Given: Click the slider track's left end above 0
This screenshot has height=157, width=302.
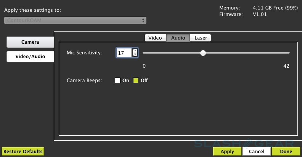Looking at the screenshot, I should pos(144,53).
